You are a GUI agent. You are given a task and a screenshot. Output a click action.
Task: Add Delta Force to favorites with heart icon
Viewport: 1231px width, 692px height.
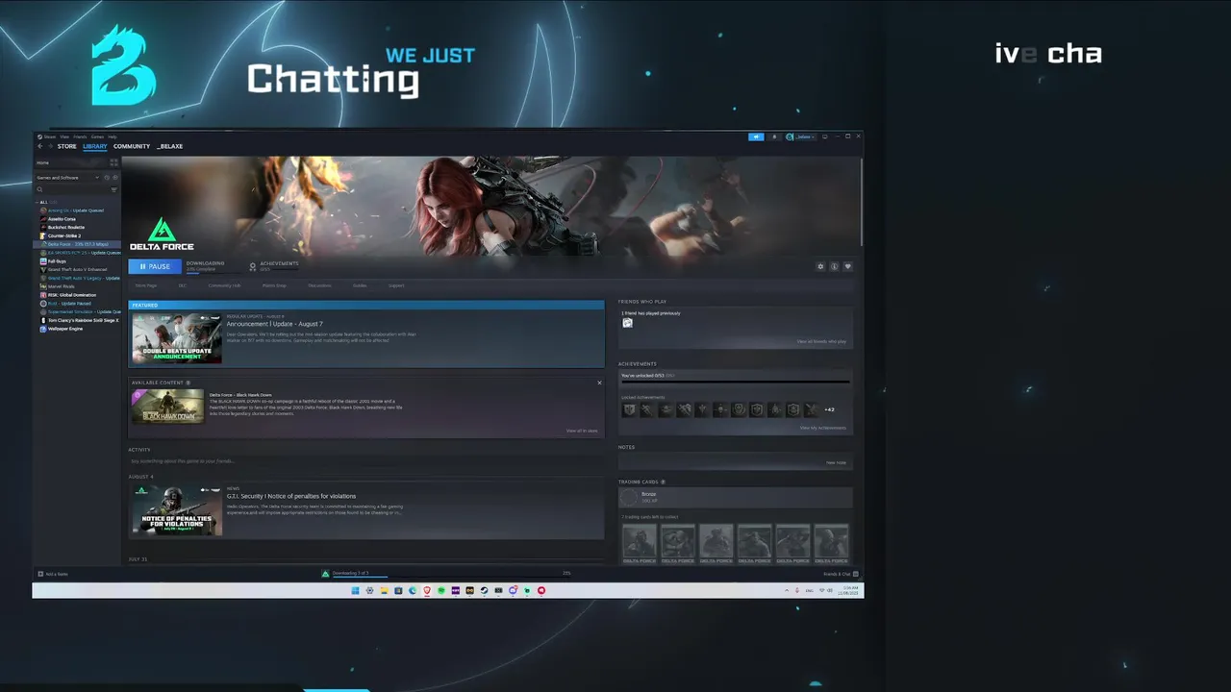pyautogui.click(x=847, y=266)
